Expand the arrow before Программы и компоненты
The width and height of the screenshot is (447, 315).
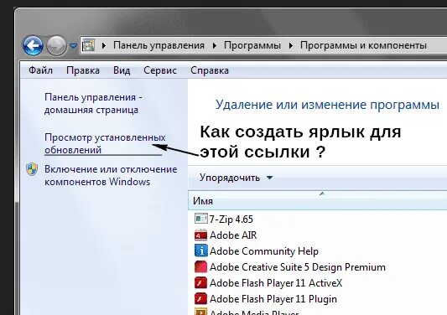pos(291,45)
